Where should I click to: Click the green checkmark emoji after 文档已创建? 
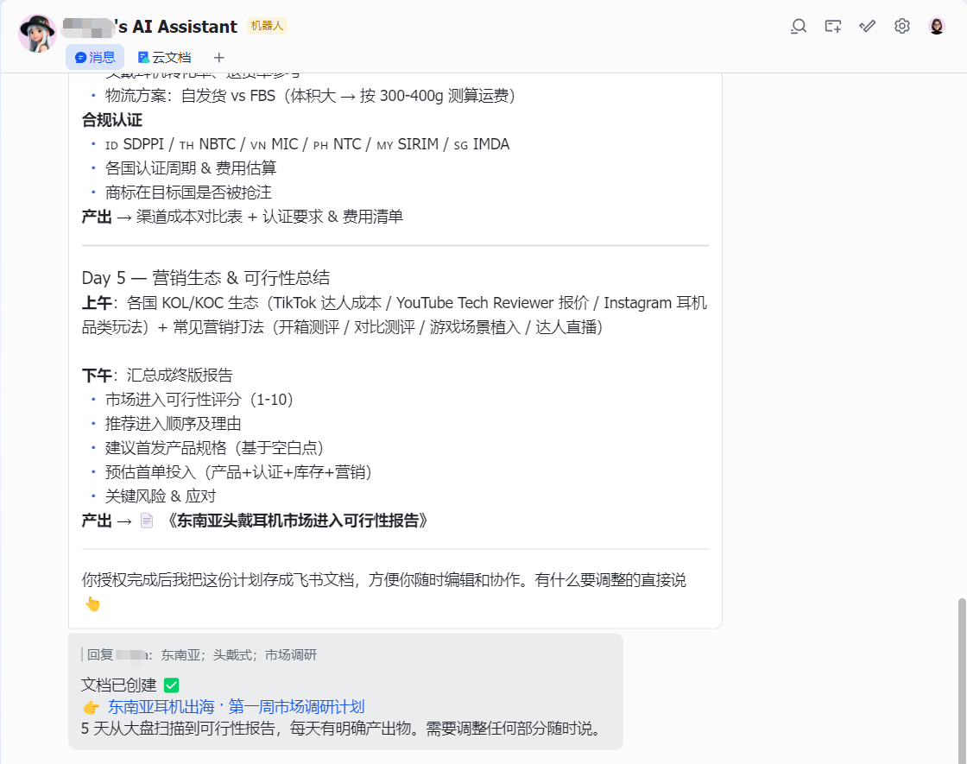click(x=171, y=685)
